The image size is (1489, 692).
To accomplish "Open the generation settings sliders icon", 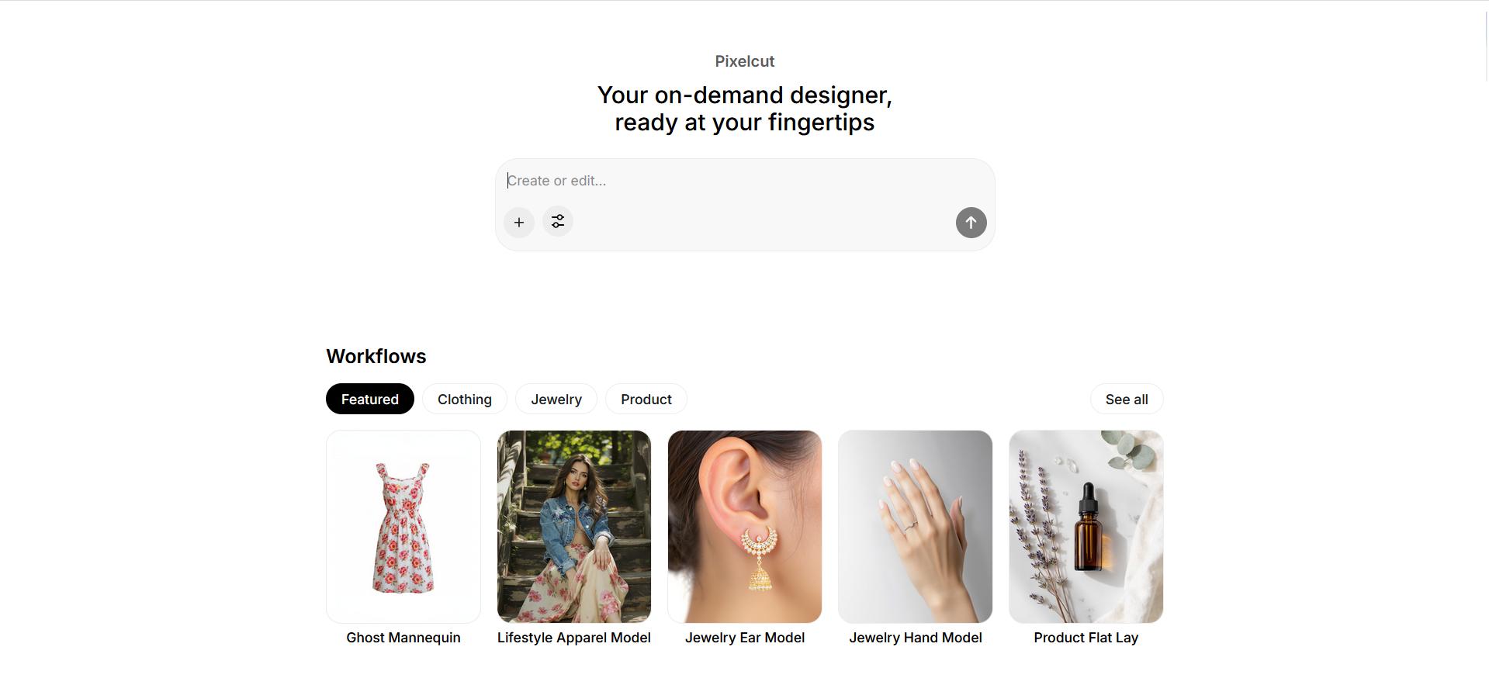I will click(557, 222).
